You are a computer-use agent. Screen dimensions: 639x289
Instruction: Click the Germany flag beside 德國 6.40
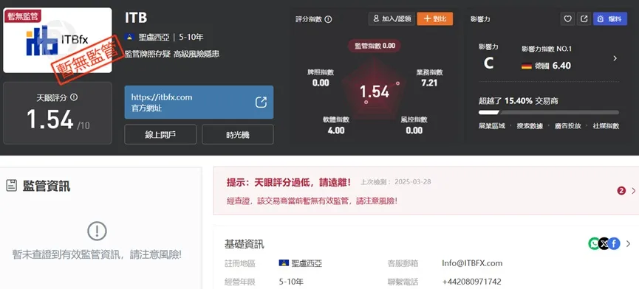[527, 66]
